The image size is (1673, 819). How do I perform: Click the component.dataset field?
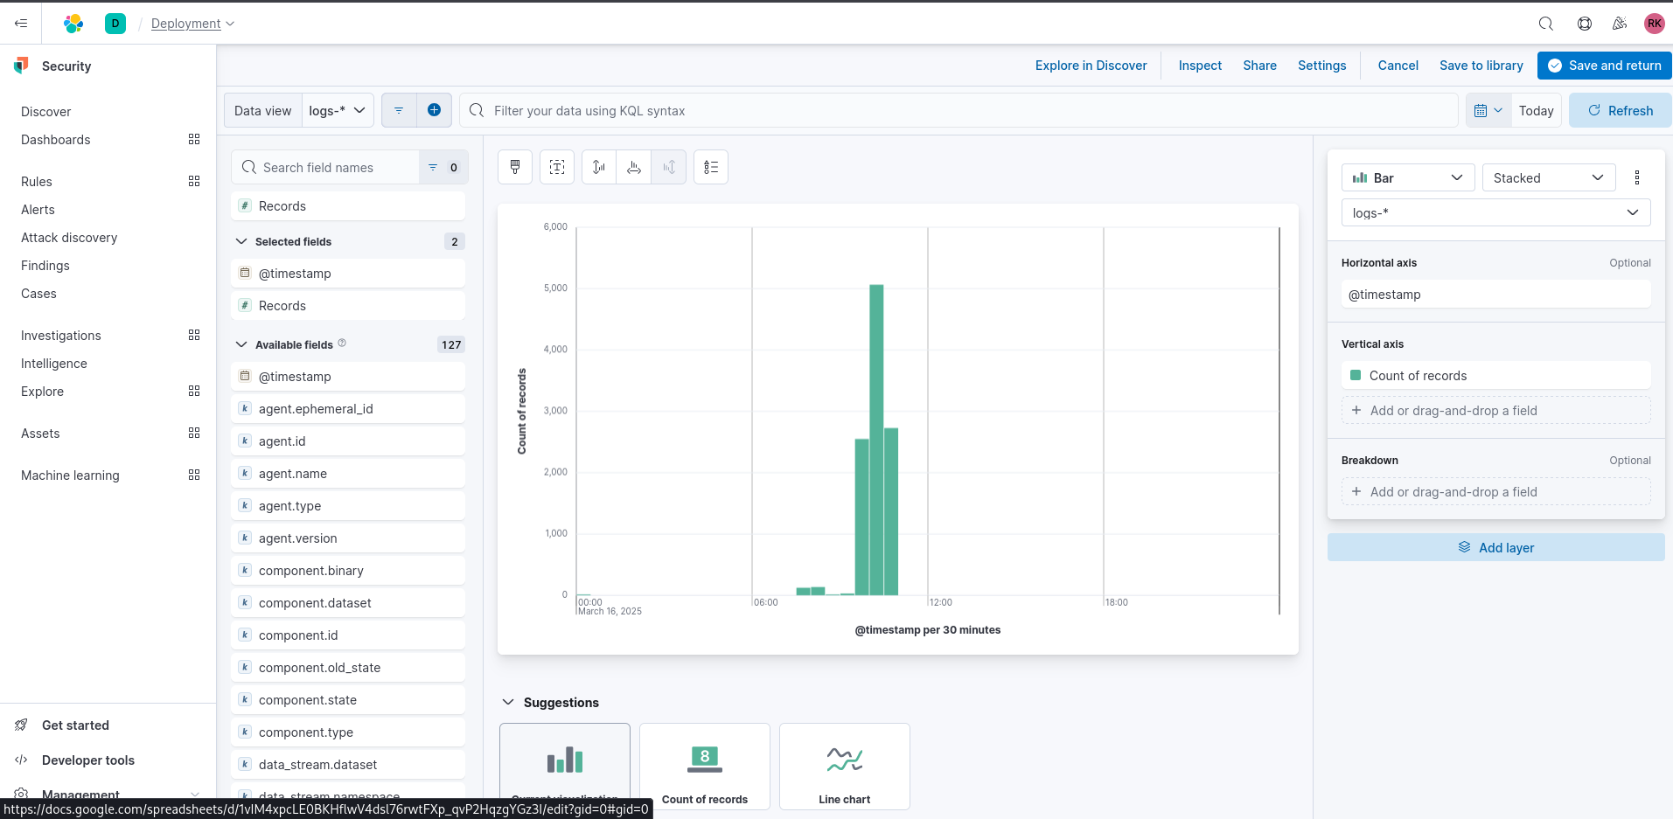348,602
